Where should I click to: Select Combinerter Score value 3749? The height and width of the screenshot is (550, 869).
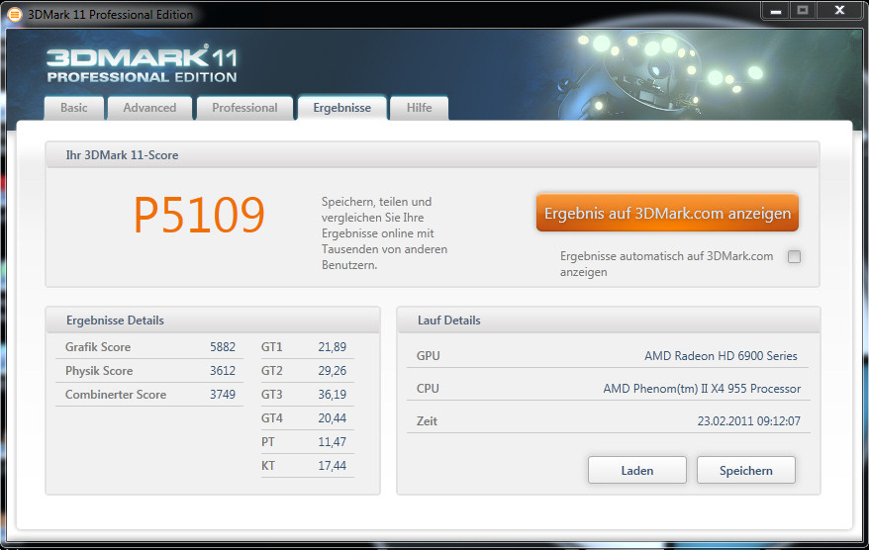(223, 395)
